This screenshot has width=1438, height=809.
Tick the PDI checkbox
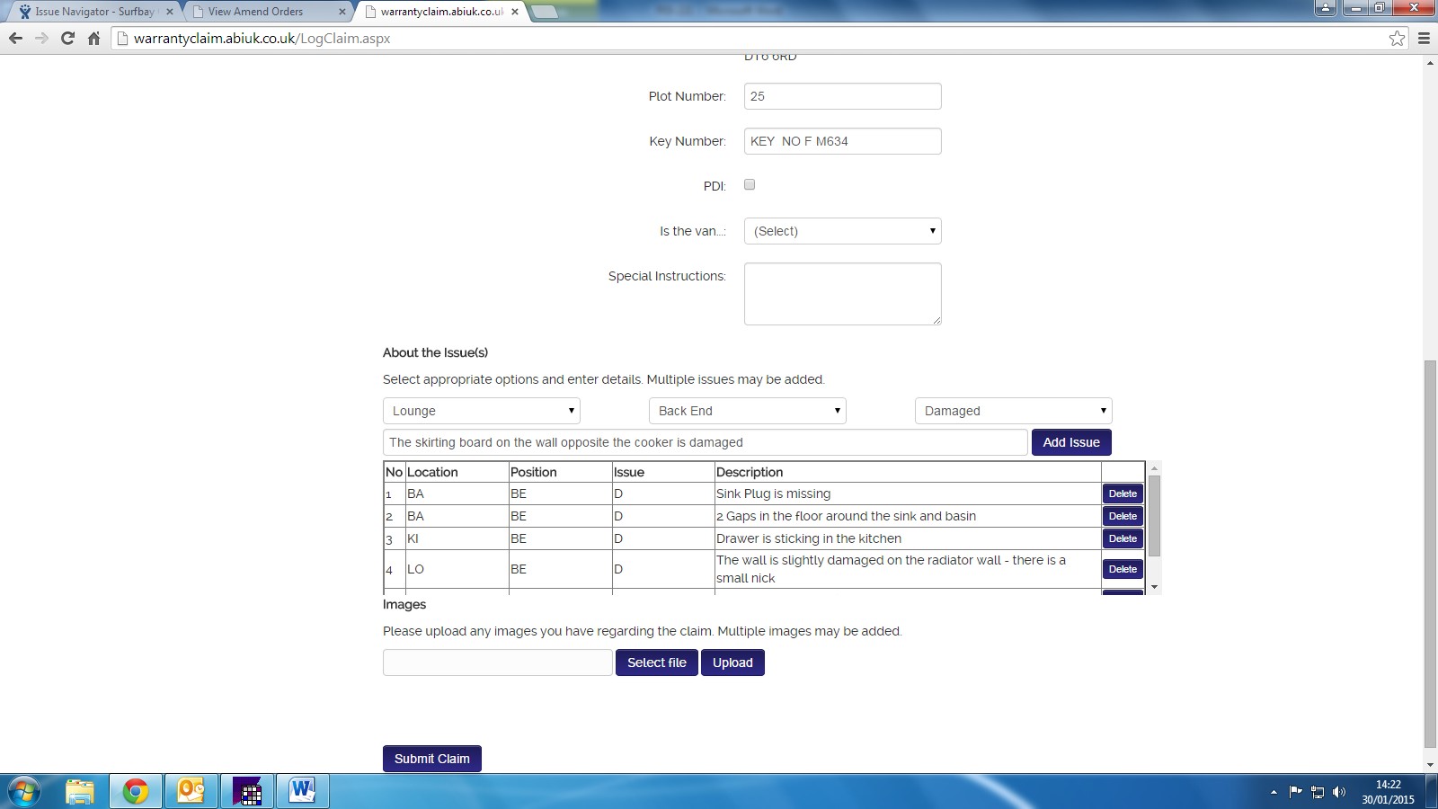(x=750, y=184)
